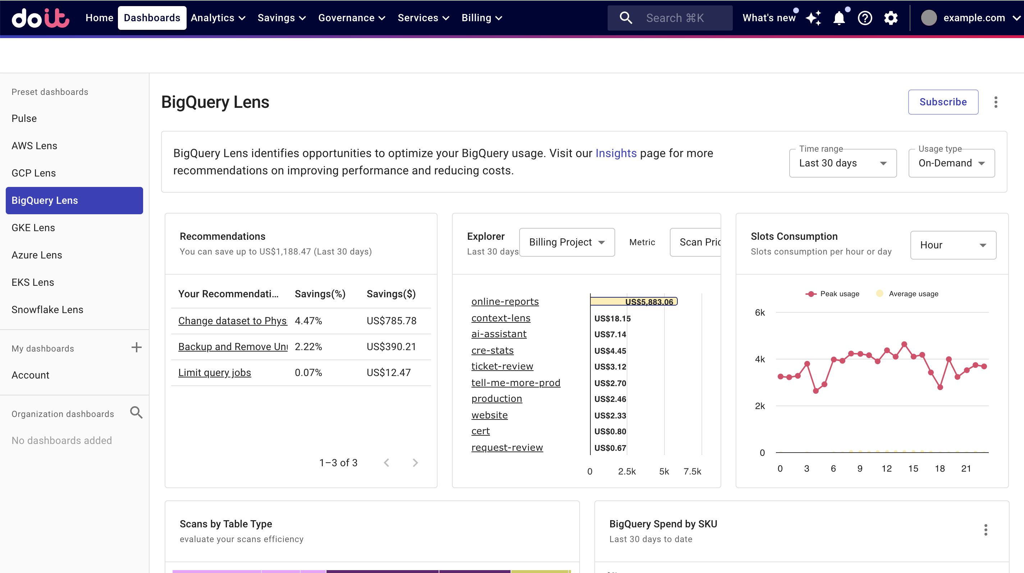Screen dimensions: 1024x573
Task: Expand the Analytics menu
Action: (x=218, y=18)
